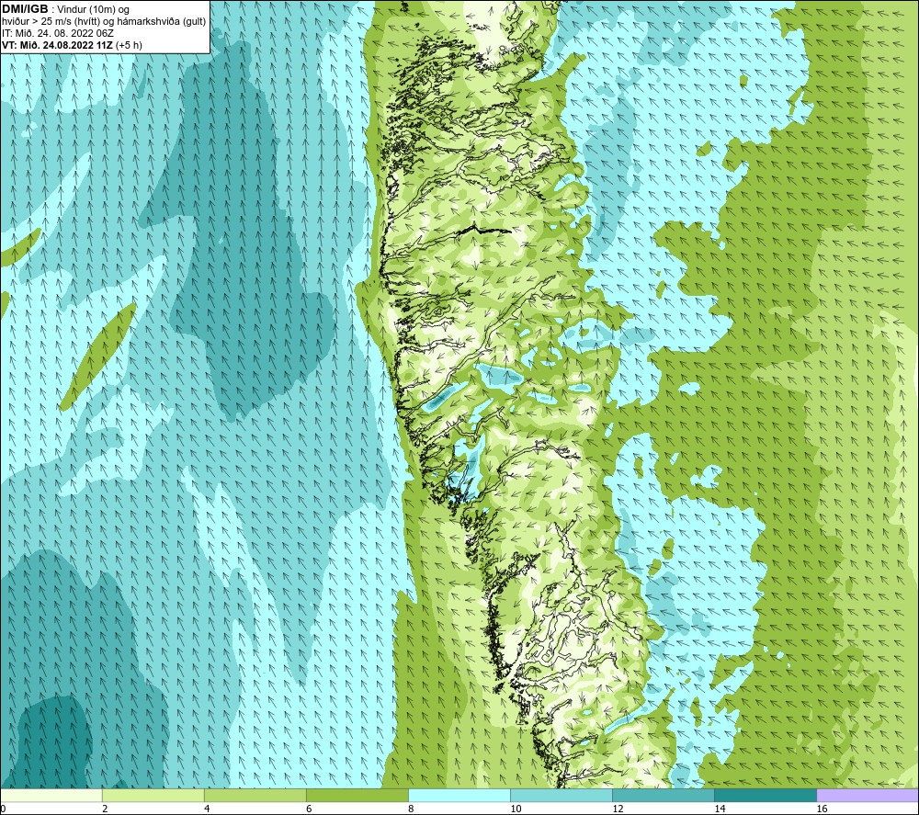
Task: Click the olive green 6–8 m/s color swatch
Action: [x=357, y=795]
